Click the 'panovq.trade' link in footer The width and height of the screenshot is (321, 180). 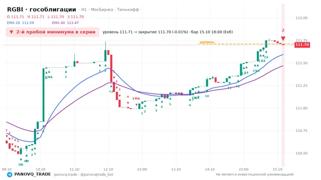[66, 174]
